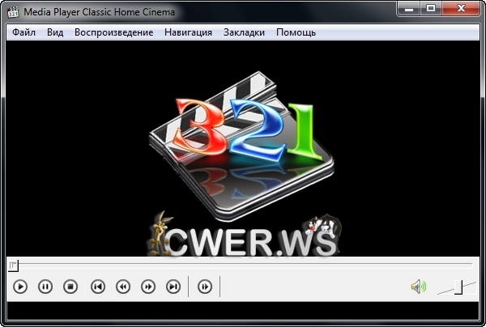Image resolution: width=486 pixels, height=327 pixels.
Task: Click the frame step button
Action: tap(205, 287)
